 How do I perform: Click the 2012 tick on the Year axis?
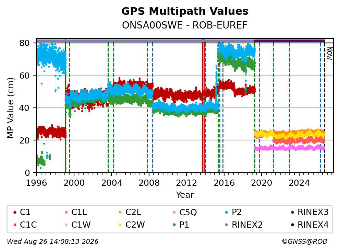pyautogui.click(x=186, y=183)
